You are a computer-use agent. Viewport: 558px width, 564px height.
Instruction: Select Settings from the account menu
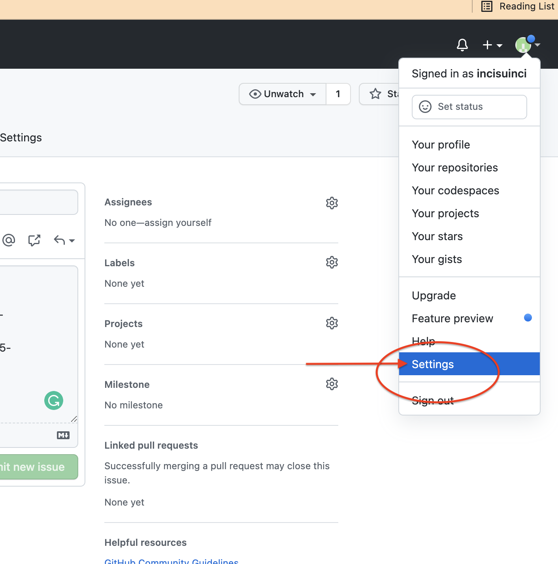pyautogui.click(x=432, y=364)
